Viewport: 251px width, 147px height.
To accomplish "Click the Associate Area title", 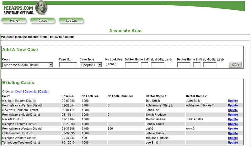I will tap(125, 31).
